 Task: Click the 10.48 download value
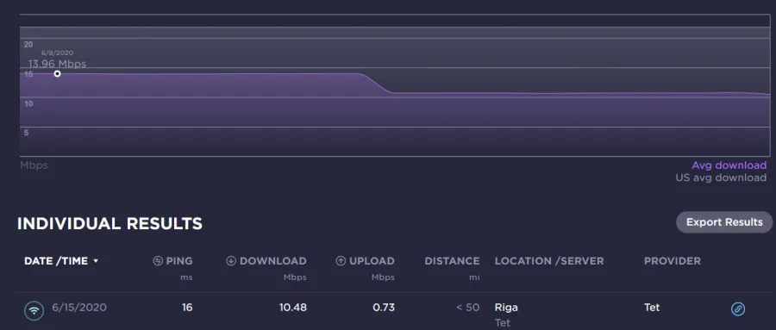pyautogui.click(x=293, y=308)
